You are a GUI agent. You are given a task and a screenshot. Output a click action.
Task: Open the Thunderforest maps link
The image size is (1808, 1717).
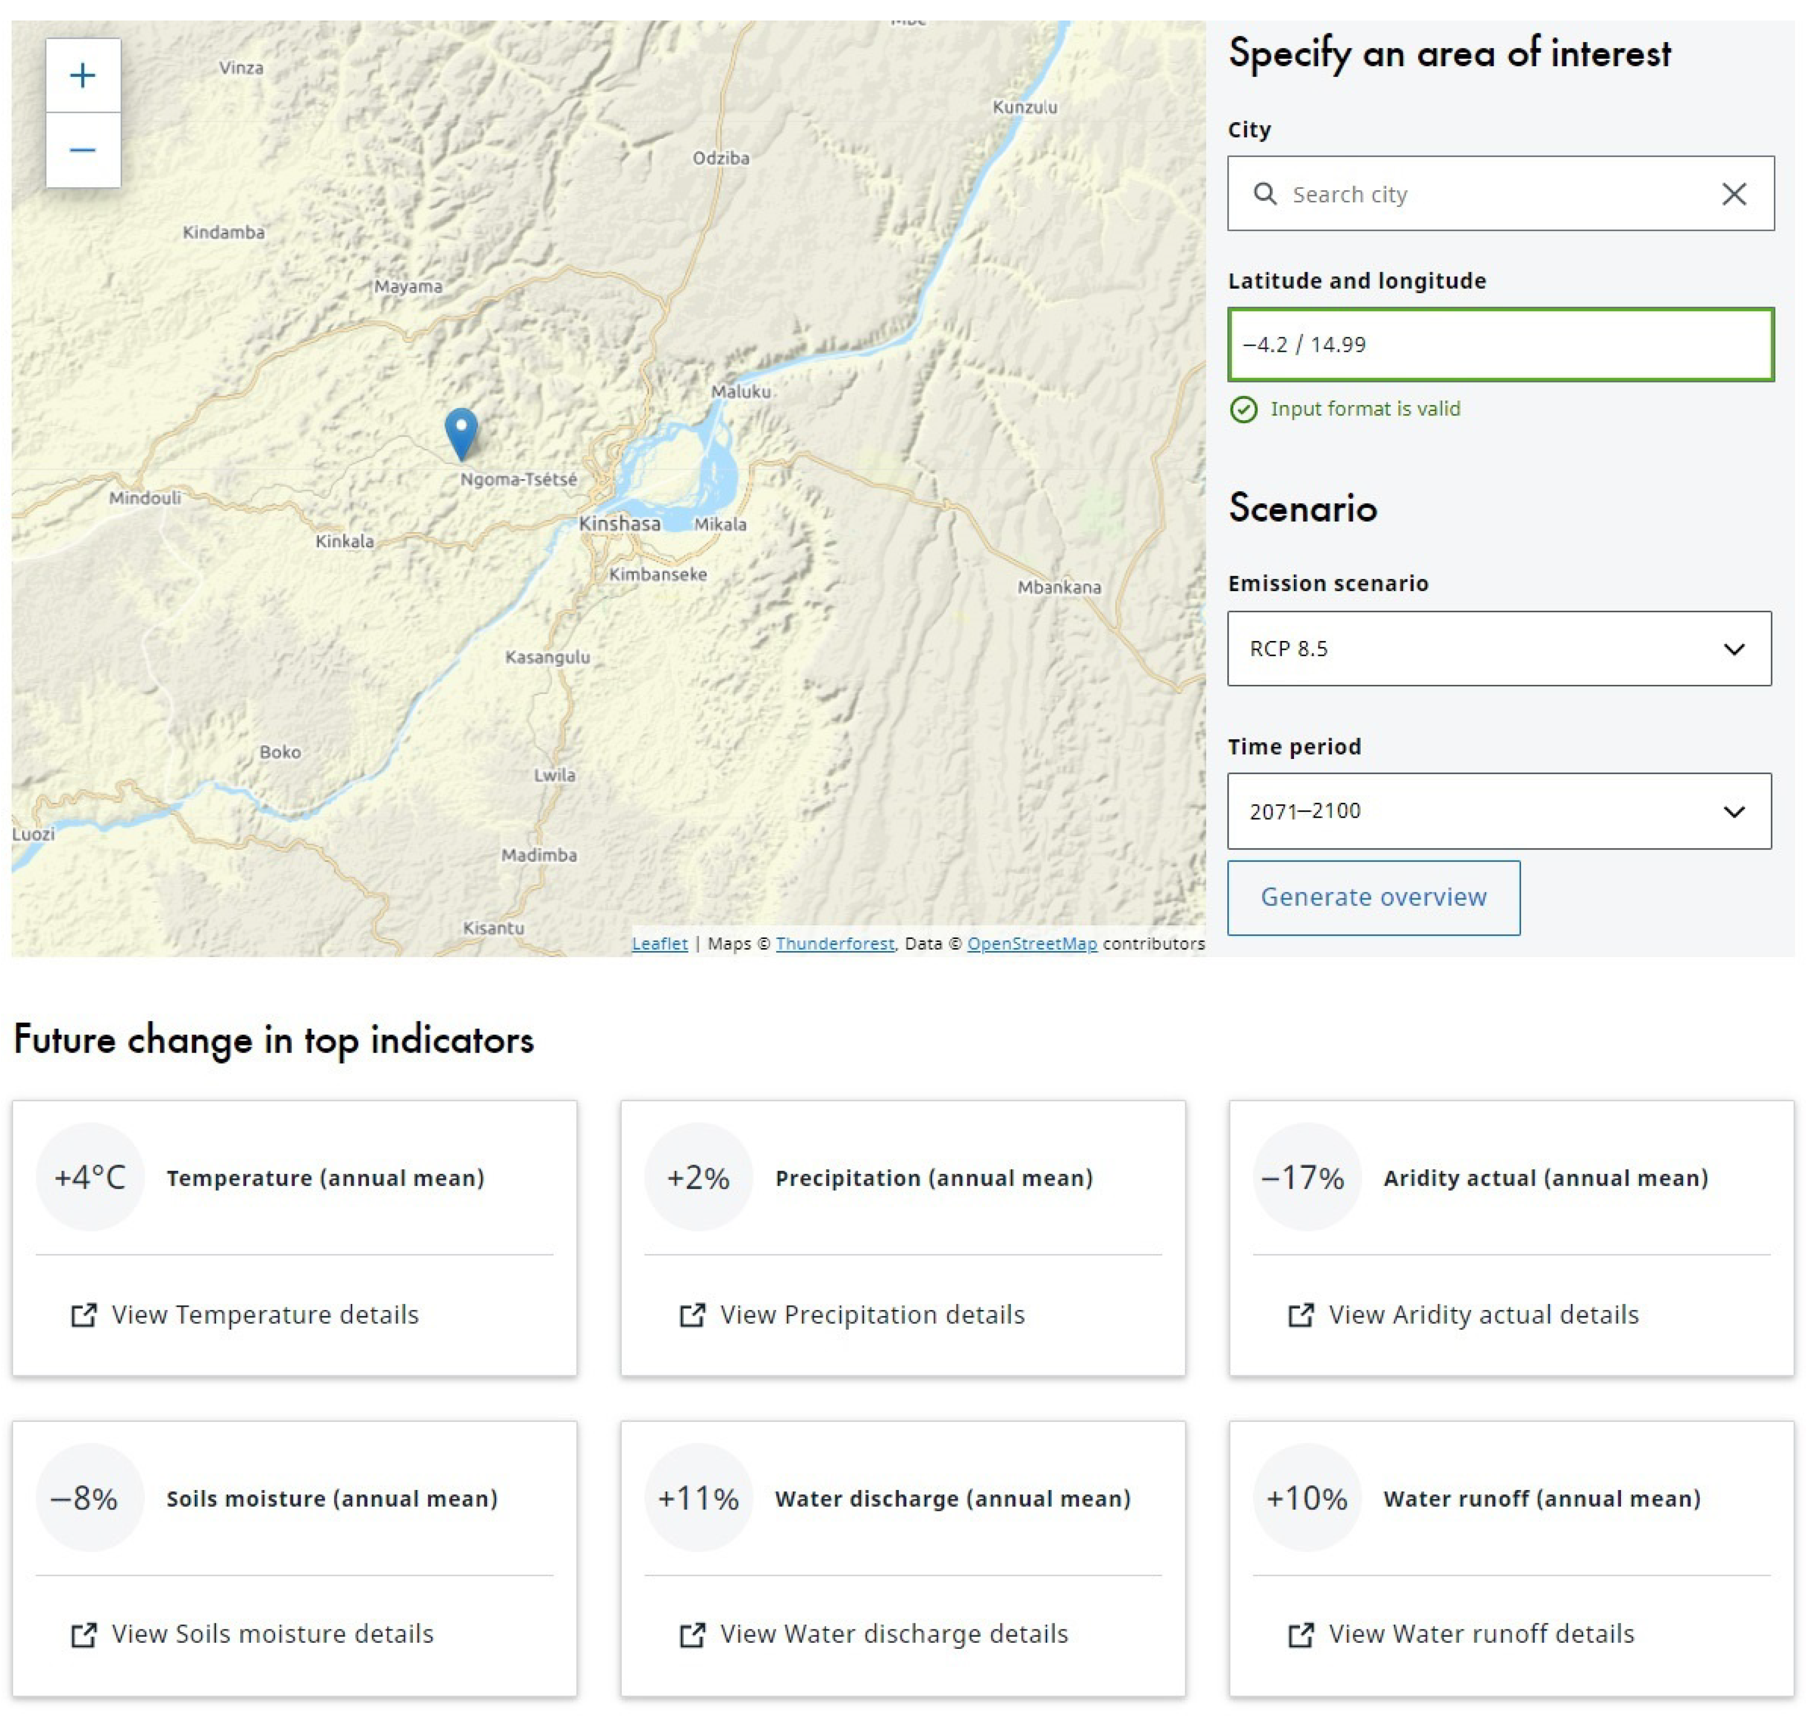pyautogui.click(x=834, y=944)
